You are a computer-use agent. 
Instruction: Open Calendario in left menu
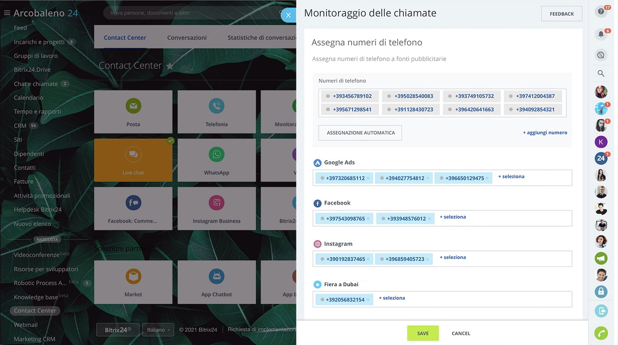29,98
